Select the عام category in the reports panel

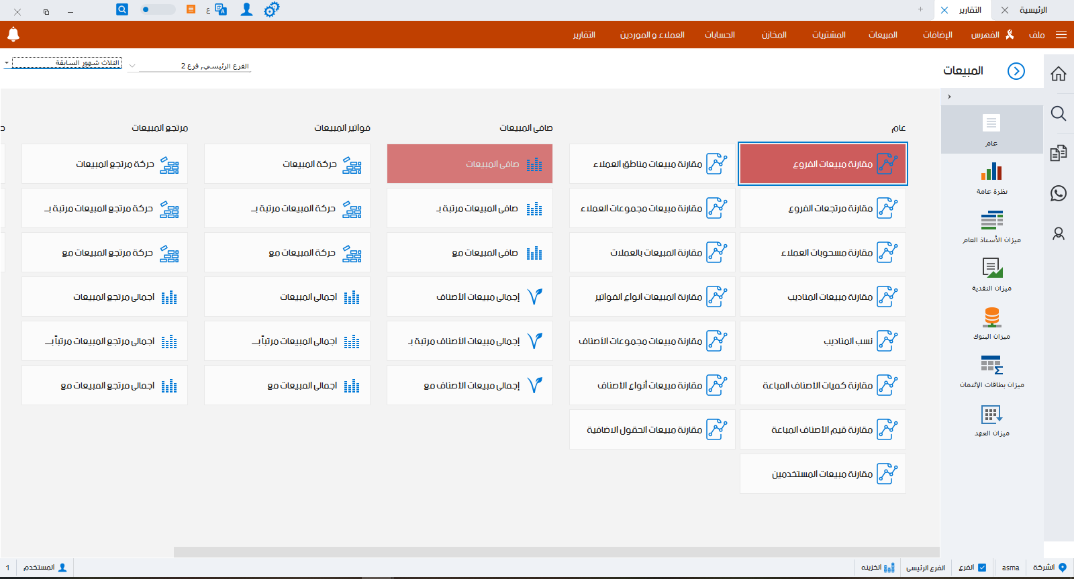(x=991, y=129)
